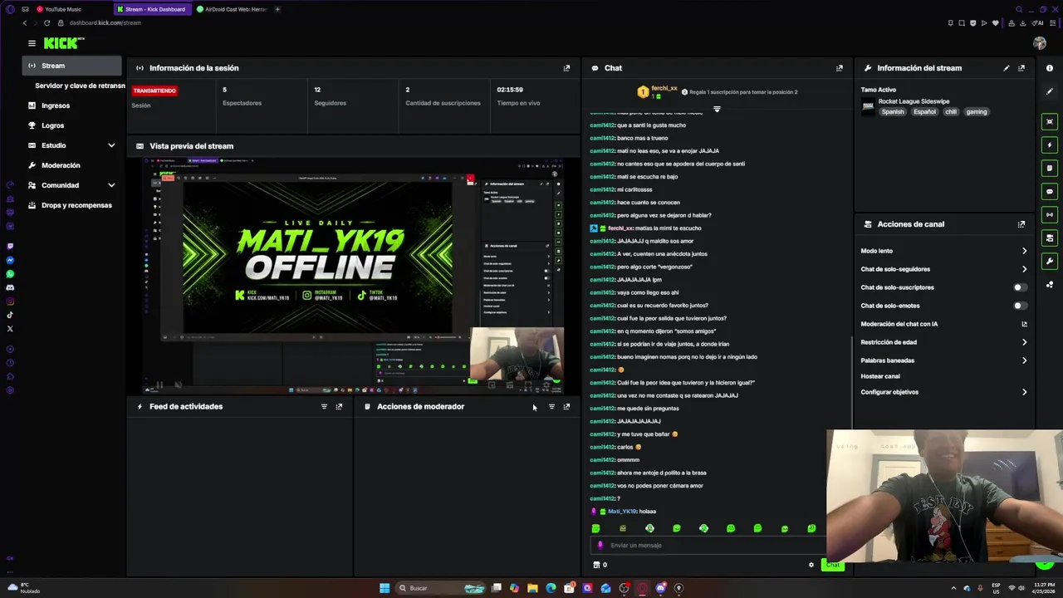1063x598 pixels.
Task: Click the shop icon below chat input
Action: pyautogui.click(x=596, y=565)
